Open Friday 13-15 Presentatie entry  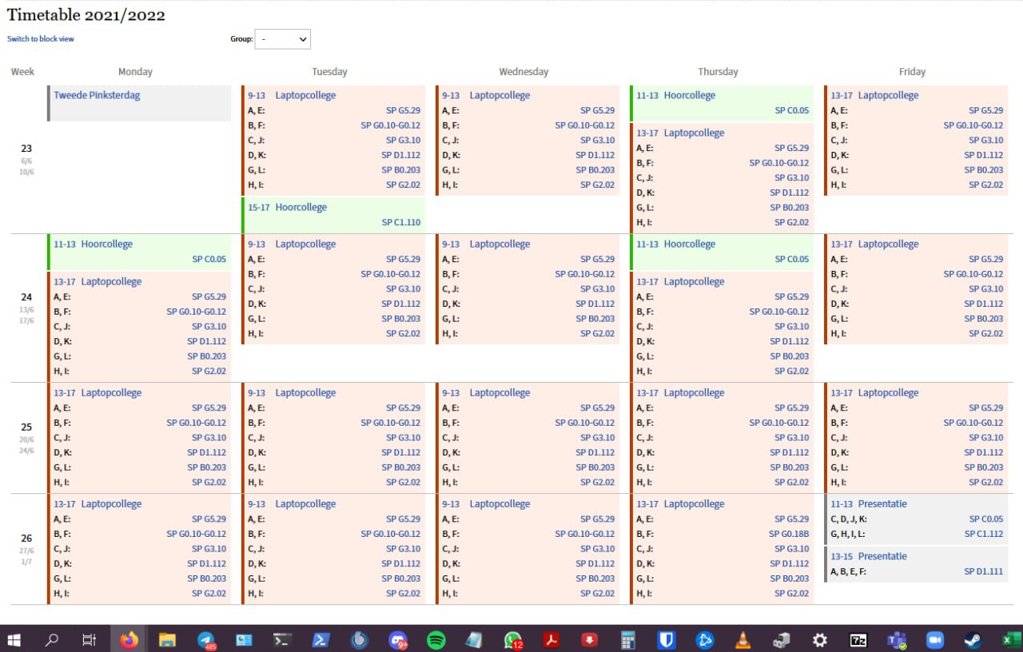tap(882, 556)
